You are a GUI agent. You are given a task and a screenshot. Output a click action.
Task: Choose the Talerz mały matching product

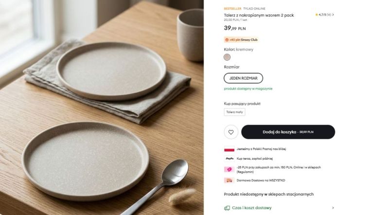coord(234,112)
